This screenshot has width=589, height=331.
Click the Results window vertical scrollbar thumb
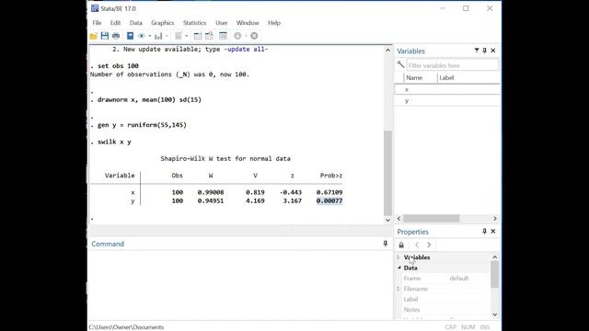coord(387,173)
